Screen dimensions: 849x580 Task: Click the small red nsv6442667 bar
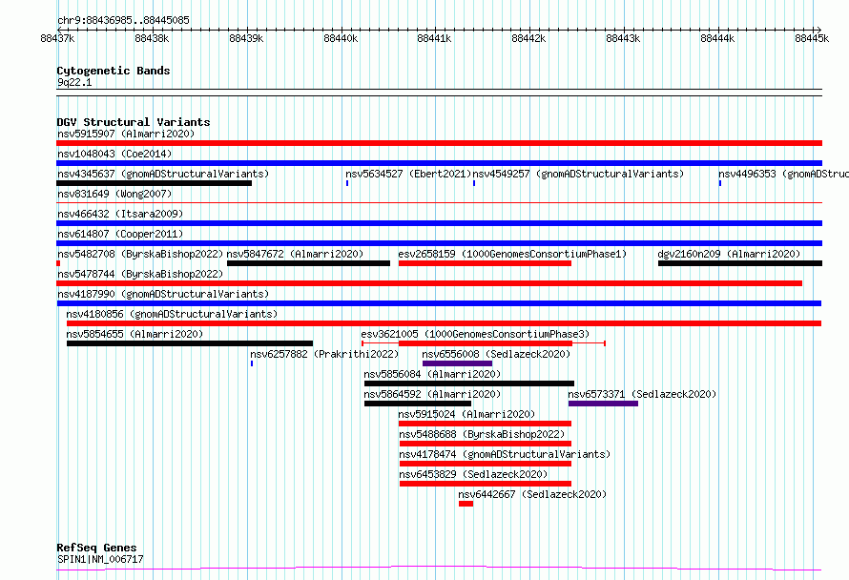(x=466, y=504)
